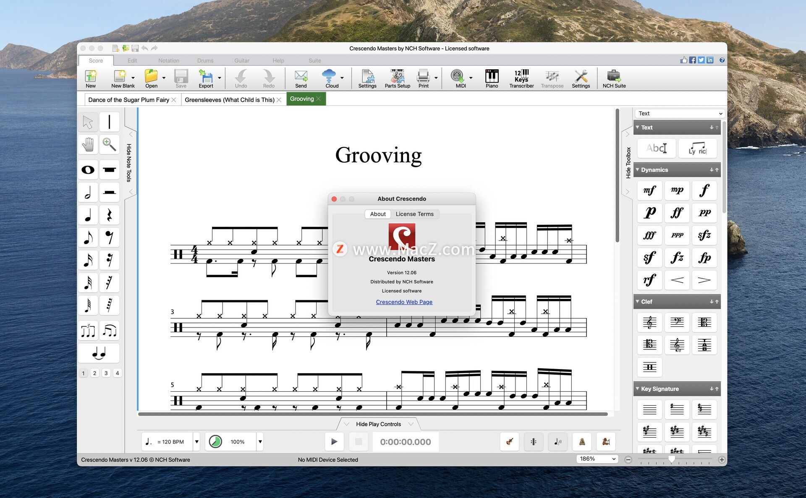Click the vertical score scrollbar
Image resolution: width=806 pixels, height=498 pixels.
618,176
